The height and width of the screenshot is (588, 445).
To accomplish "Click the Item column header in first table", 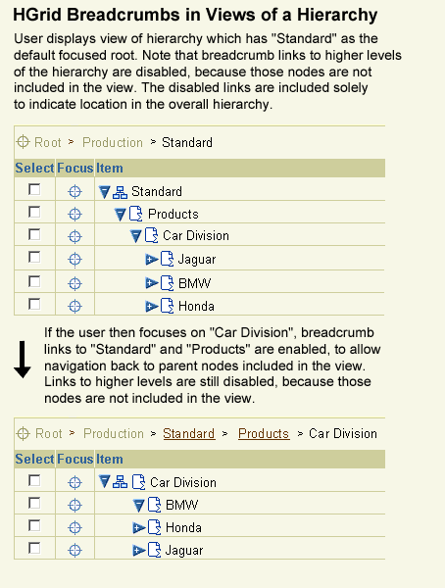I will click(110, 168).
